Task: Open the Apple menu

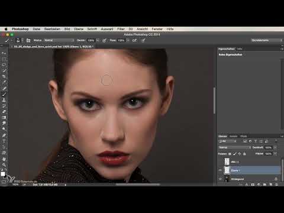Action: click(6, 29)
